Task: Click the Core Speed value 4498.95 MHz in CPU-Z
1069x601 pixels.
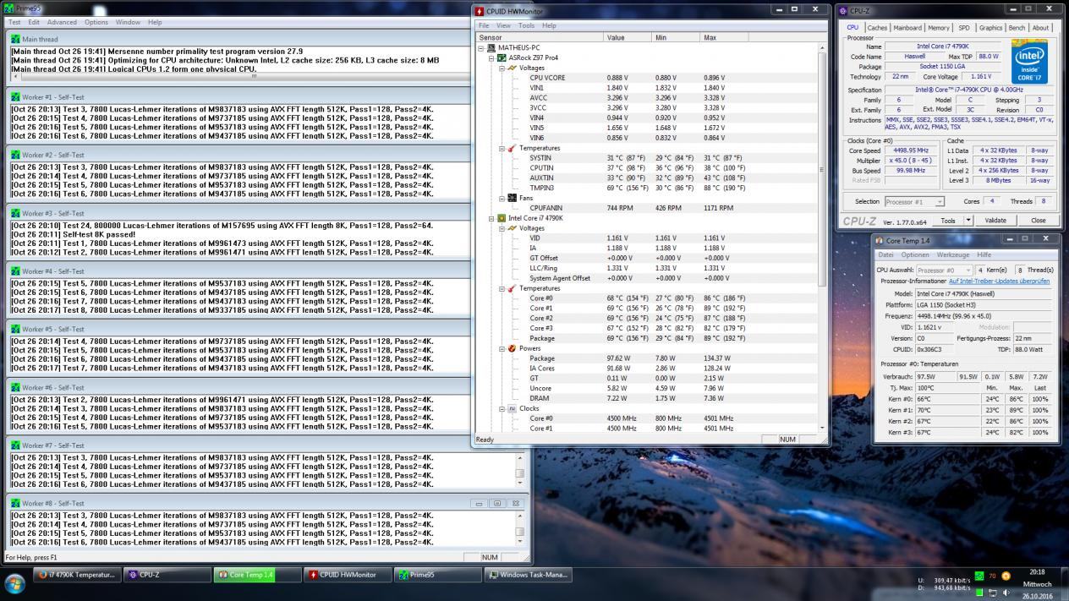Action: (912, 150)
